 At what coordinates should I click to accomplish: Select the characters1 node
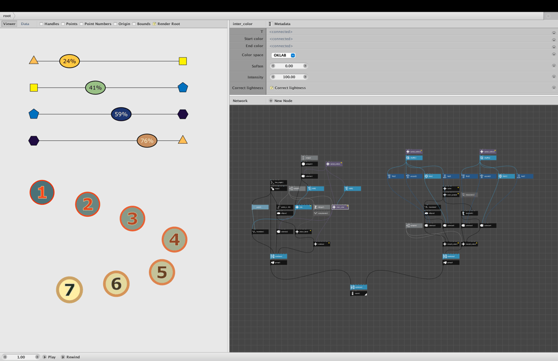(x=469, y=194)
